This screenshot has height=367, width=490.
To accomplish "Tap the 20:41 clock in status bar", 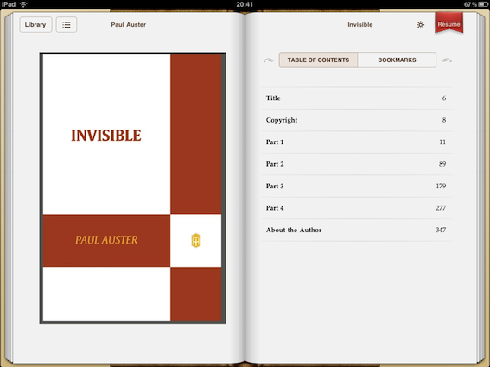I will [x=245, y=4].
